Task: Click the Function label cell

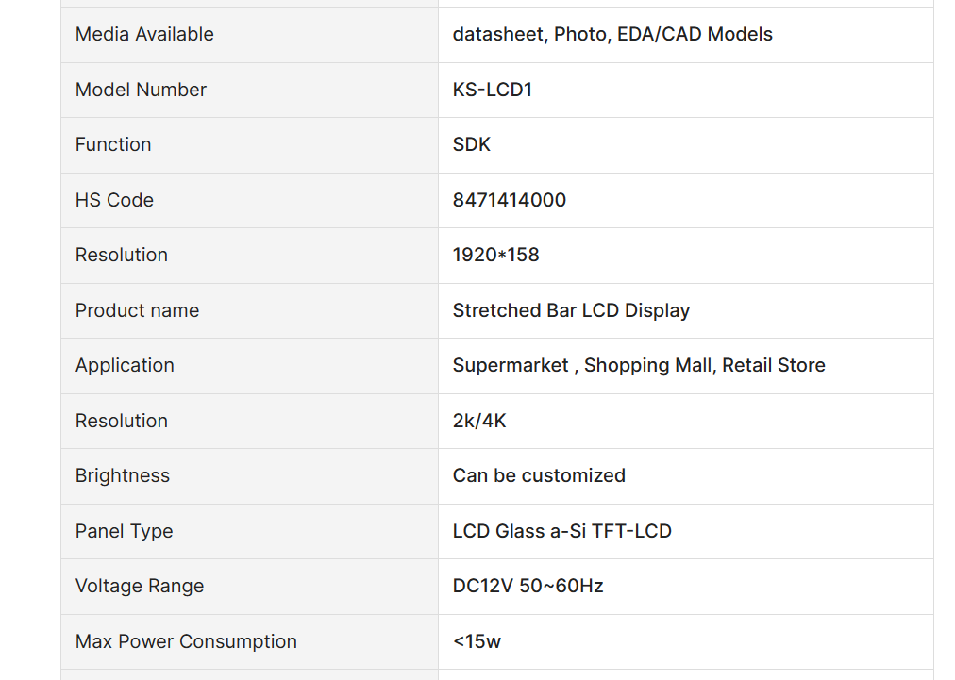Action: point(250,145)
